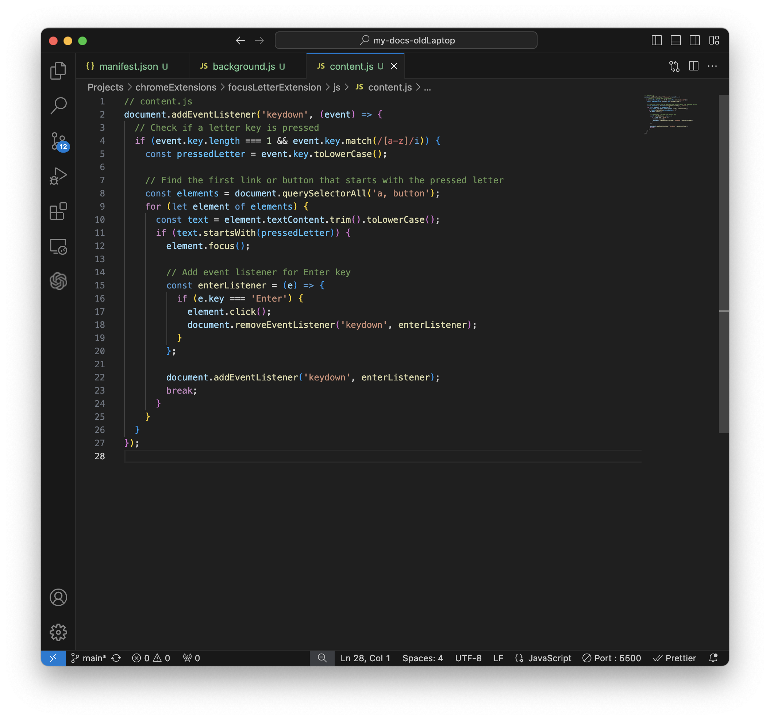
Task: Change indentation via Spaces: 4
Action: (x=423, y=658)
